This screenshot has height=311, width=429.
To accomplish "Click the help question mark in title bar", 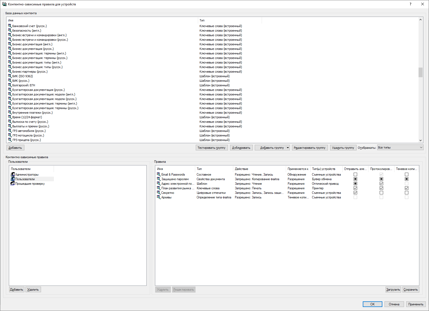I will (410, 4).
